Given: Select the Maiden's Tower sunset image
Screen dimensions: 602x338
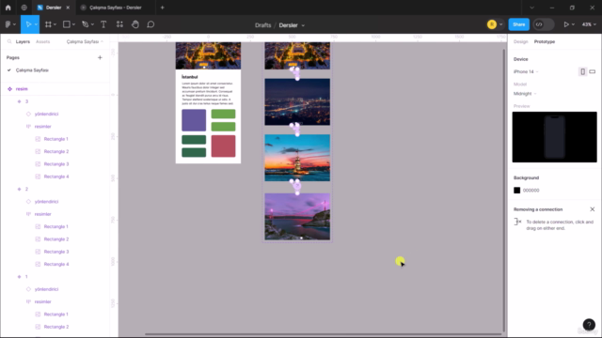Looking at the screenshot, I should [x=297, y=158].
